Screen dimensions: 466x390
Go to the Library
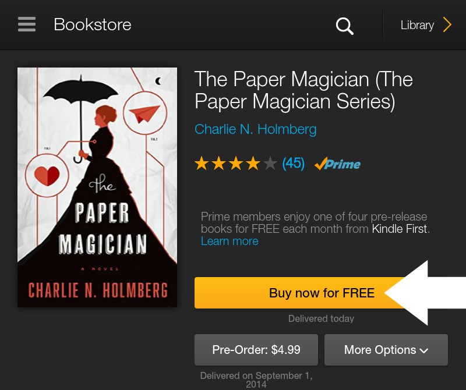coord(417,25)
